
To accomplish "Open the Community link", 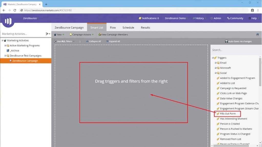I will click(235, 18).
